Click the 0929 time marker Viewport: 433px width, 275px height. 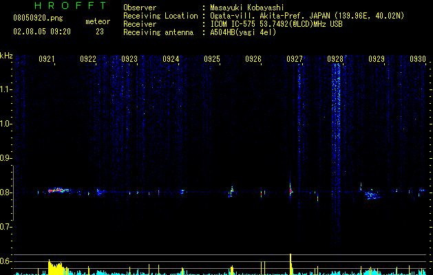click(377, 58)
